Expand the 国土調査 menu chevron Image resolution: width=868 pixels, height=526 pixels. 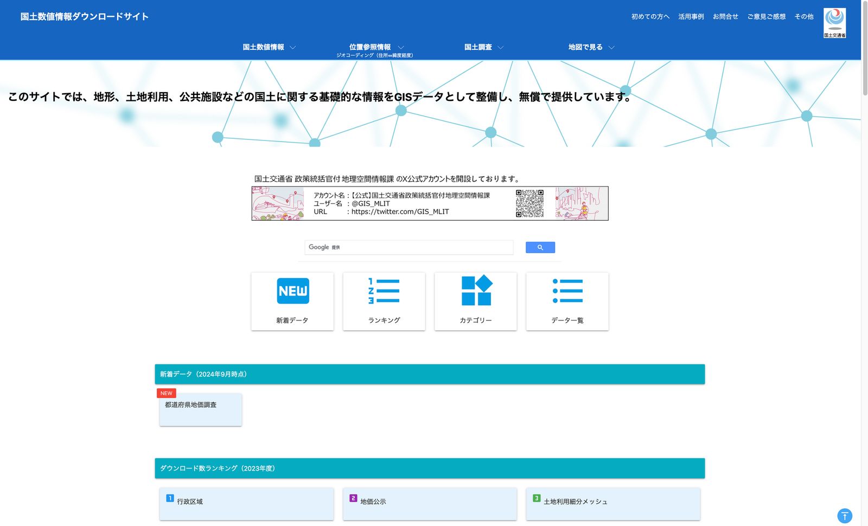500,47
